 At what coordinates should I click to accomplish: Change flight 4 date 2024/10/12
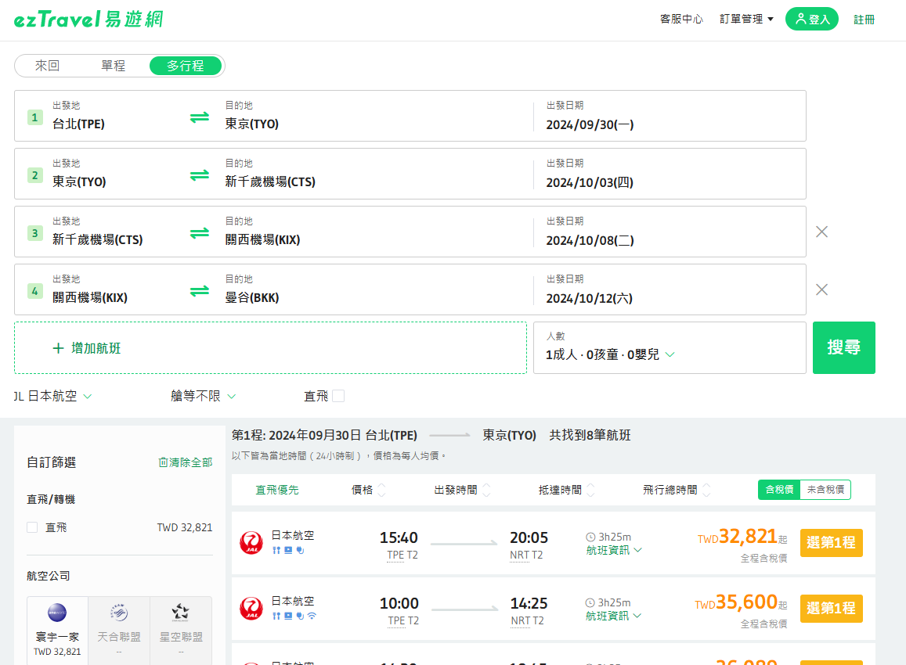(x=590, y=298)
